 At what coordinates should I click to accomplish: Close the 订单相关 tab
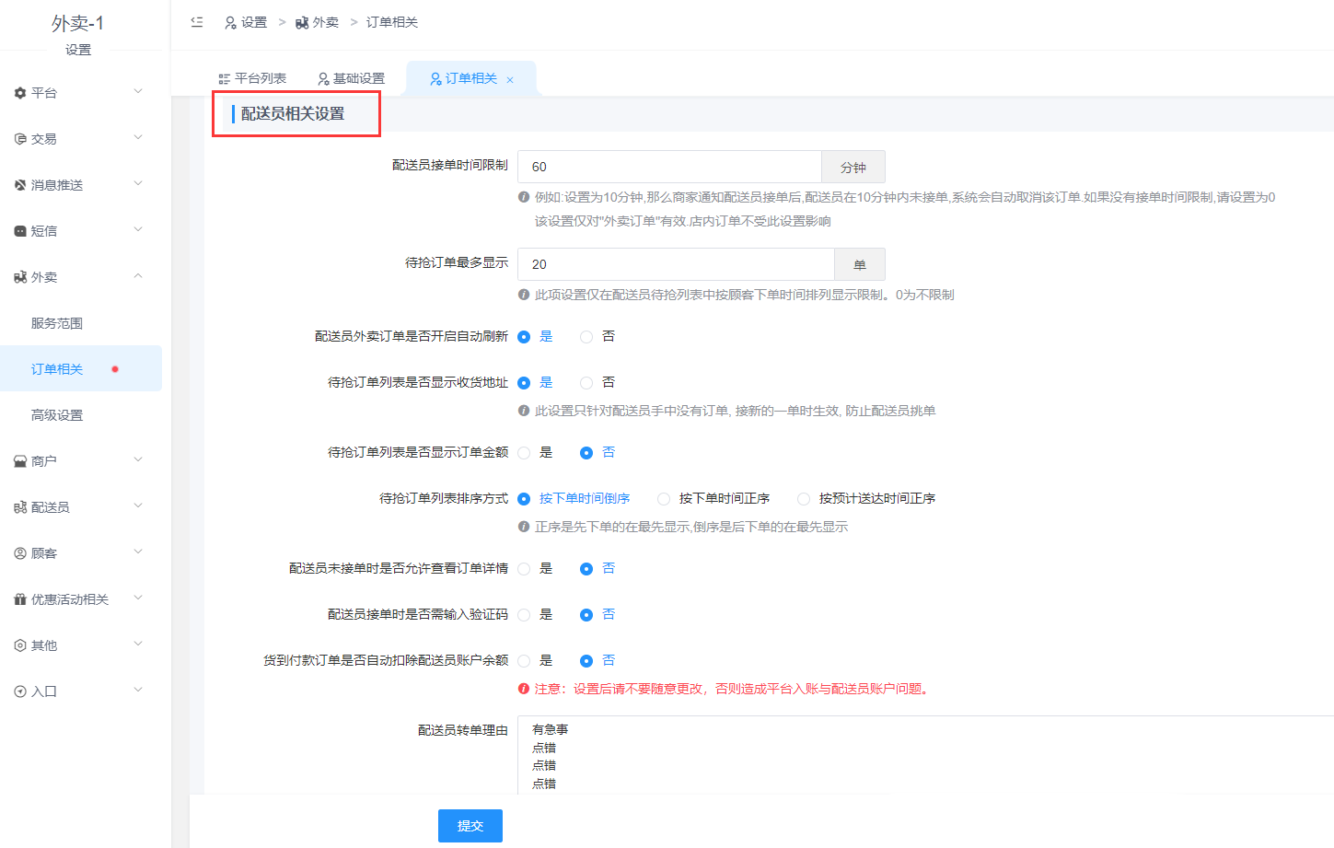[510, 80]
